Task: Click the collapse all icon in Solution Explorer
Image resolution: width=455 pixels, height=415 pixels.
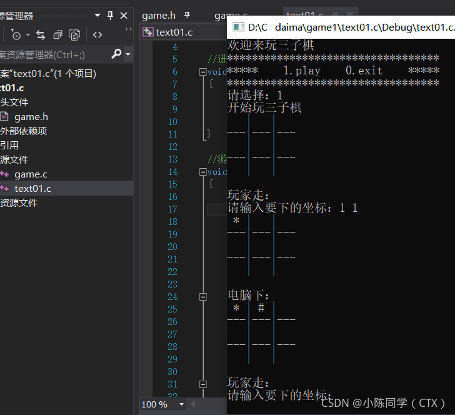Action: point(57,35)
